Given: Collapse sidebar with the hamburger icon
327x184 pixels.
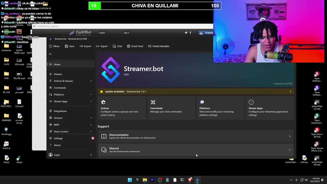Looking at the screenshot, I should [50, 54].
